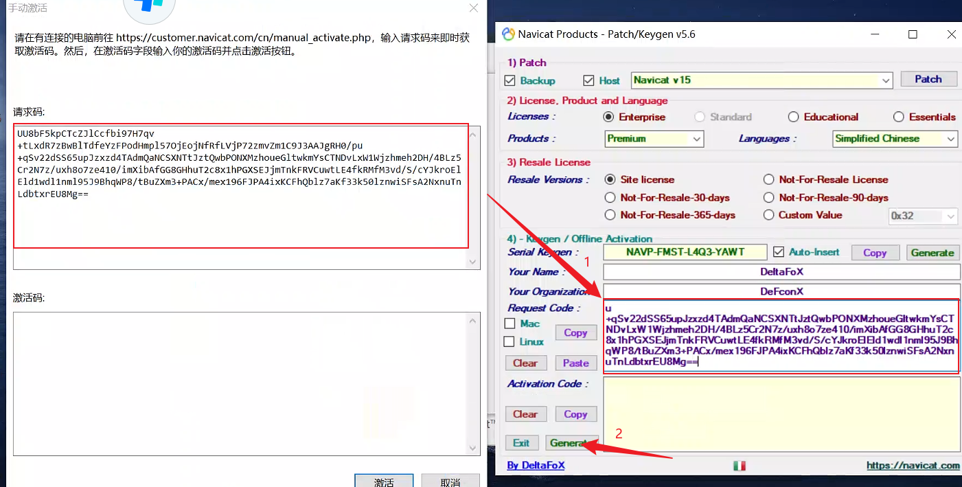Close the Patch/Keygen window
The width and height of the screenshot is (962, 487).
(x=951, y=34)
